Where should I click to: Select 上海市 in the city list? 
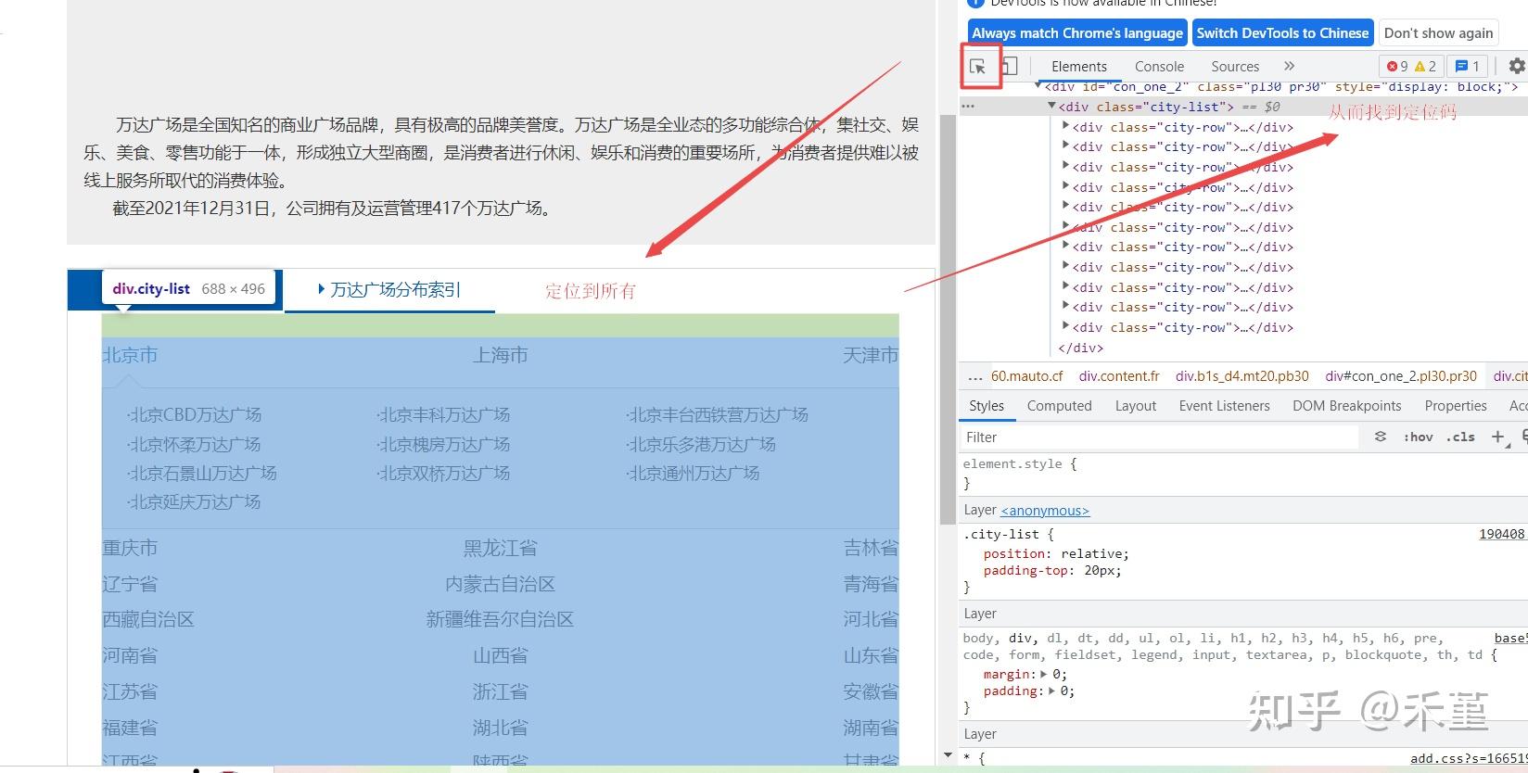pos(501,355)
